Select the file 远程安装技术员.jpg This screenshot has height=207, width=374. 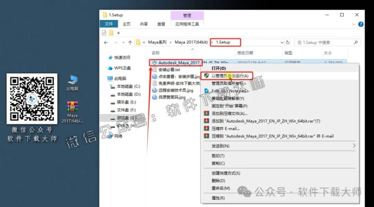coord(176,90)
